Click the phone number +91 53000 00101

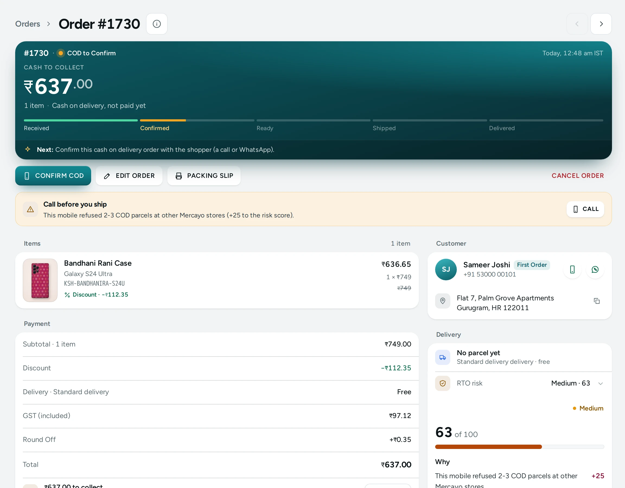489,274
